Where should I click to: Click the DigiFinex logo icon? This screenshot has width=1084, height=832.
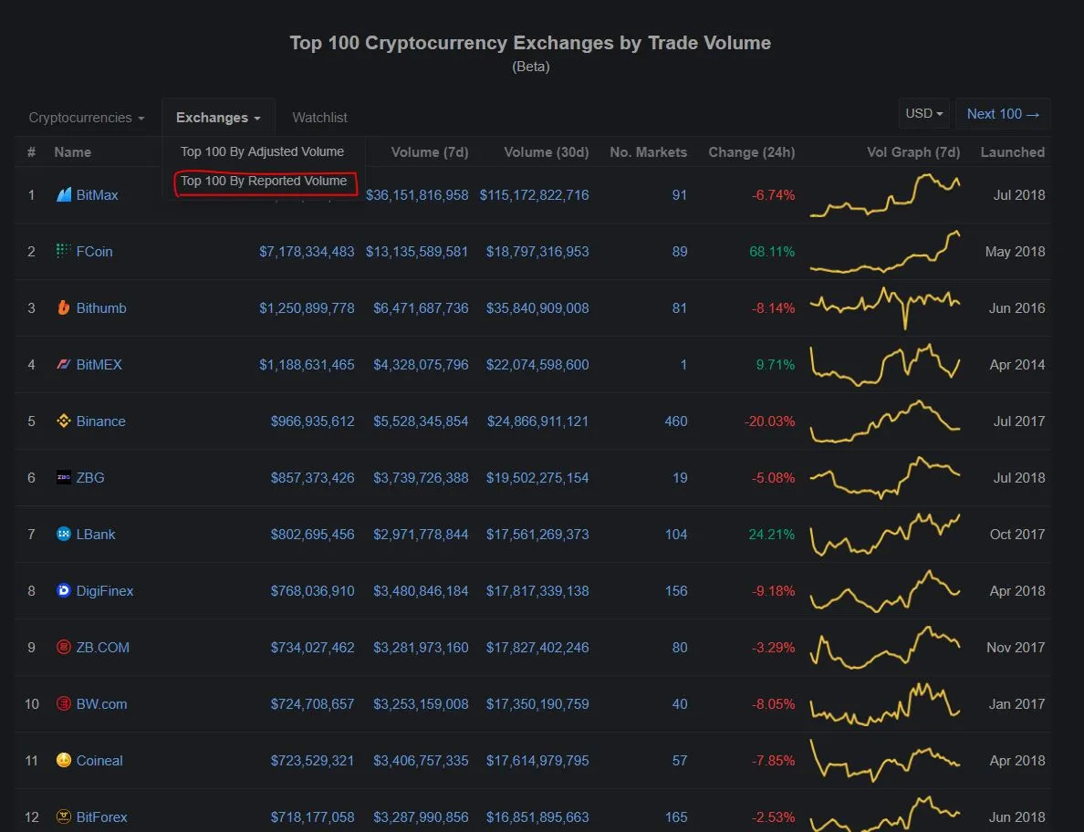click(64, 590)
